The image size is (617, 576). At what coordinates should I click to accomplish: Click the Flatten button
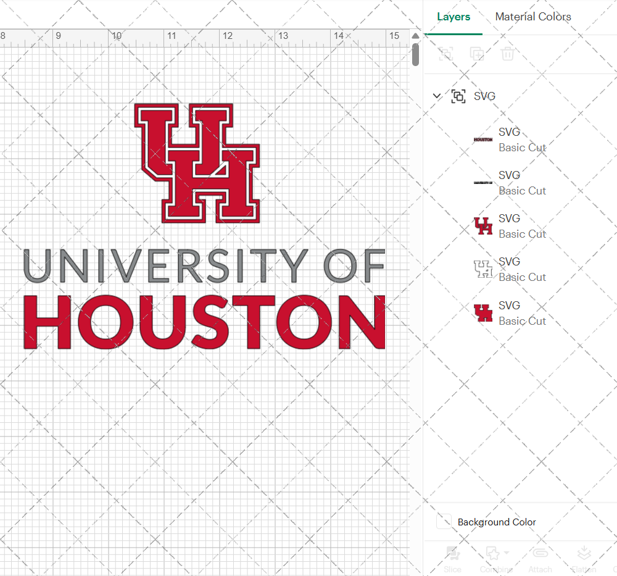(584, 559)
